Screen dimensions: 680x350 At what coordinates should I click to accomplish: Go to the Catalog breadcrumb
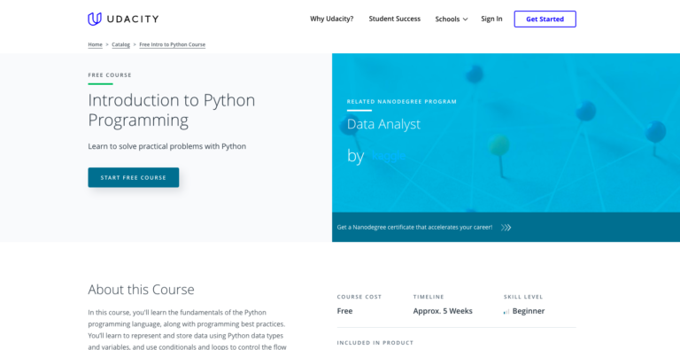tap(121, 44)
